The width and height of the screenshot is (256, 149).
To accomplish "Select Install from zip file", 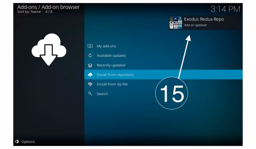I will pos(112,84).
